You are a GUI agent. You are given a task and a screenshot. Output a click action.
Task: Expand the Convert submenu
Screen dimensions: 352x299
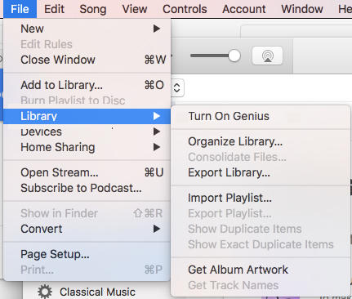[87, 229]
